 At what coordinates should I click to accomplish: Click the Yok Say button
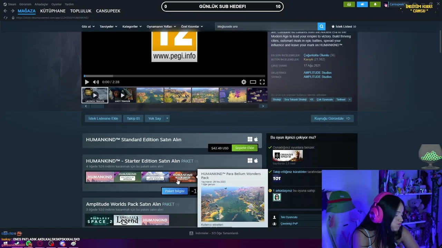(x=155, y=118)
